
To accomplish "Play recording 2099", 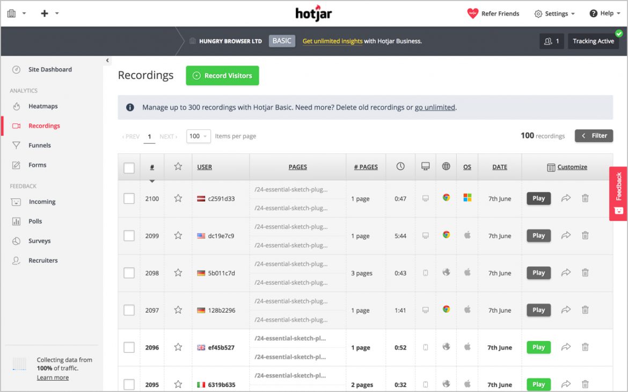I will tap(539, 235).
